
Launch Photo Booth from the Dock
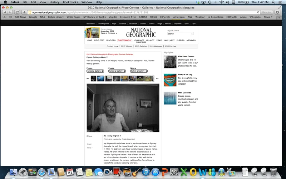coord(117,172)
